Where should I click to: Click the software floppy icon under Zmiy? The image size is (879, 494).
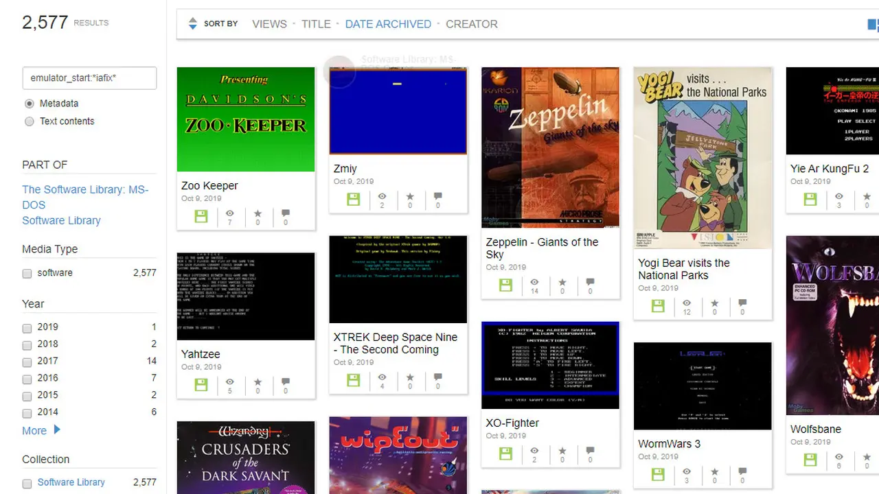354,199
